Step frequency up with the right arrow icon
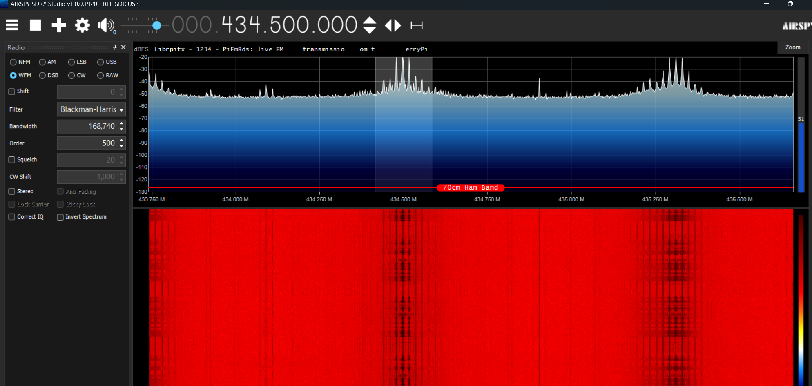Screen dimensions: 812x386 click(397, 25)
